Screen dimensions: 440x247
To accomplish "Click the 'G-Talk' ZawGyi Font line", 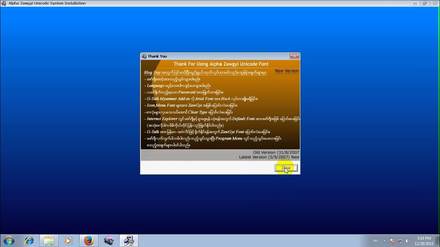I will tap(207, 132).
